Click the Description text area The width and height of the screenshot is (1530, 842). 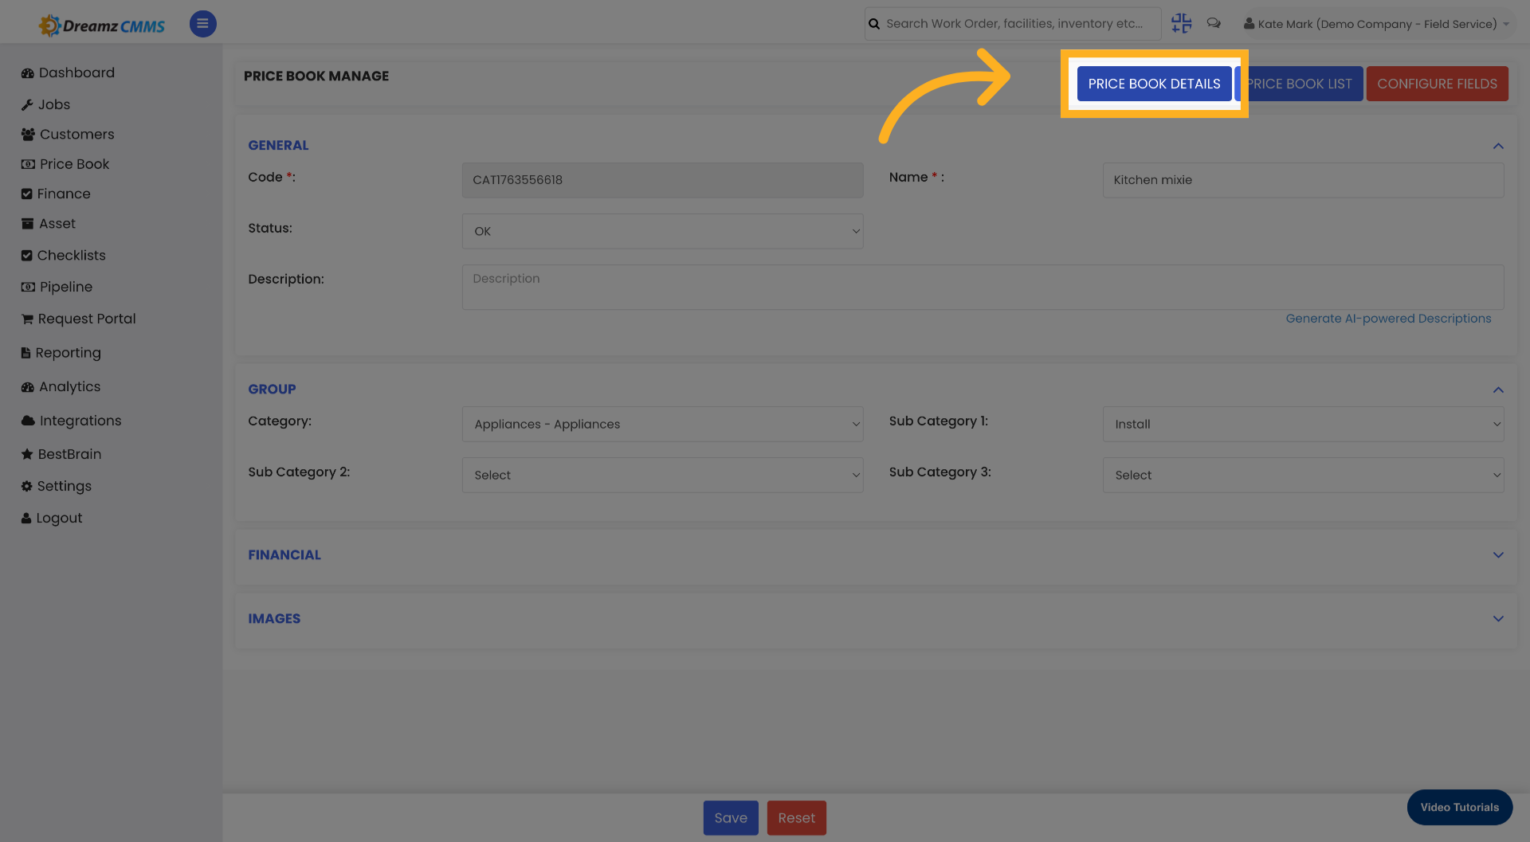[x=983, y=287]
